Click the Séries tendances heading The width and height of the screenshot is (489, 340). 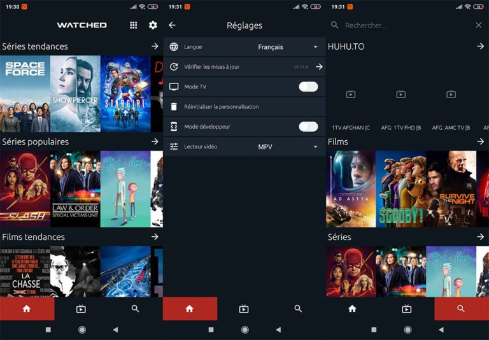tap(35, 46)
